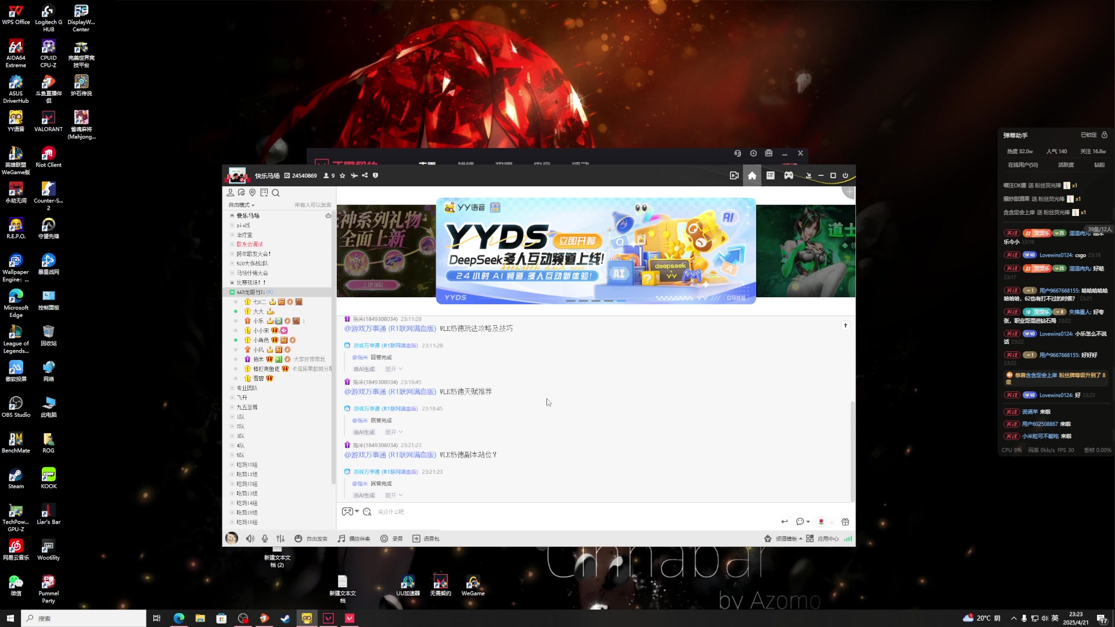The image size is (1115, 627).
Task: Click @游戏万事通 mention about VLK奶德天赋推荐
Action: [390, 392]
